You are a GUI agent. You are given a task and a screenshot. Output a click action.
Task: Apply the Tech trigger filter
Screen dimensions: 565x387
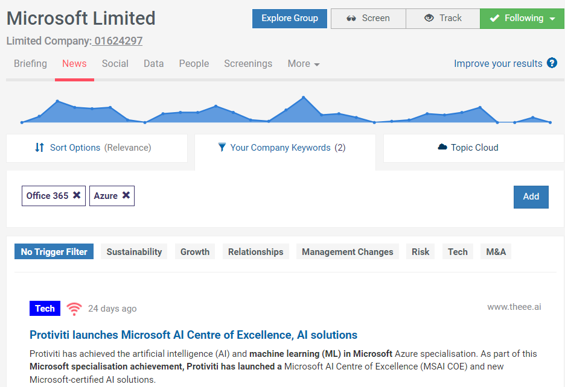pos(458,251)
